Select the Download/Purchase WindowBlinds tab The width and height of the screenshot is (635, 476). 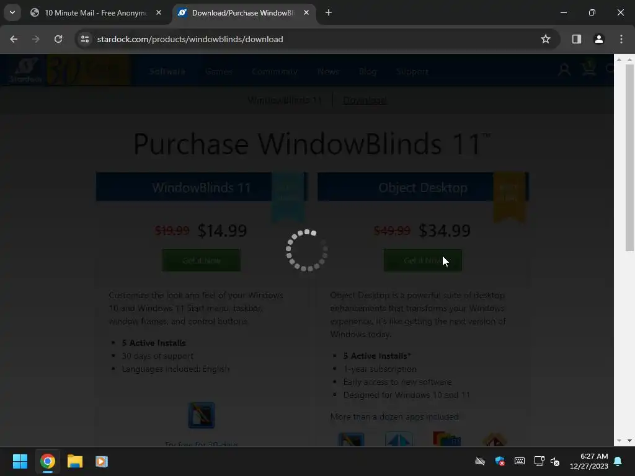243,13
